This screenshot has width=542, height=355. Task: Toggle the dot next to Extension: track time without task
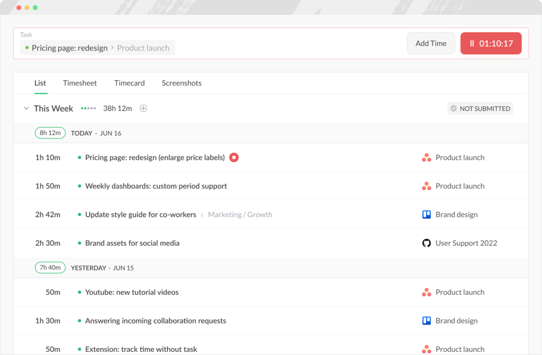click(x=79, y=349)
